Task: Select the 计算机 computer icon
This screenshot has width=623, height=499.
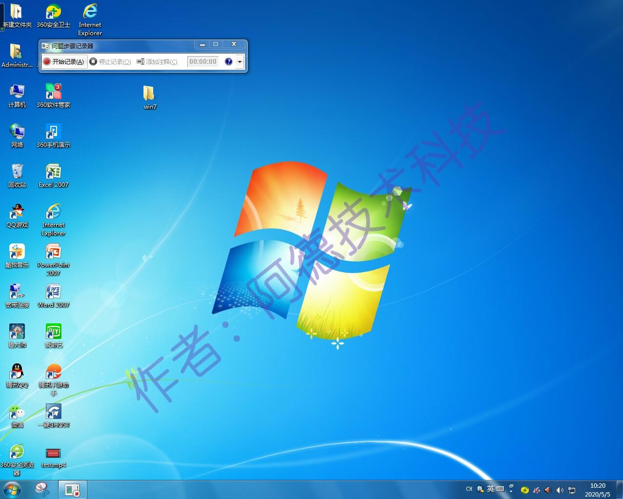Action: click(17, 96)
